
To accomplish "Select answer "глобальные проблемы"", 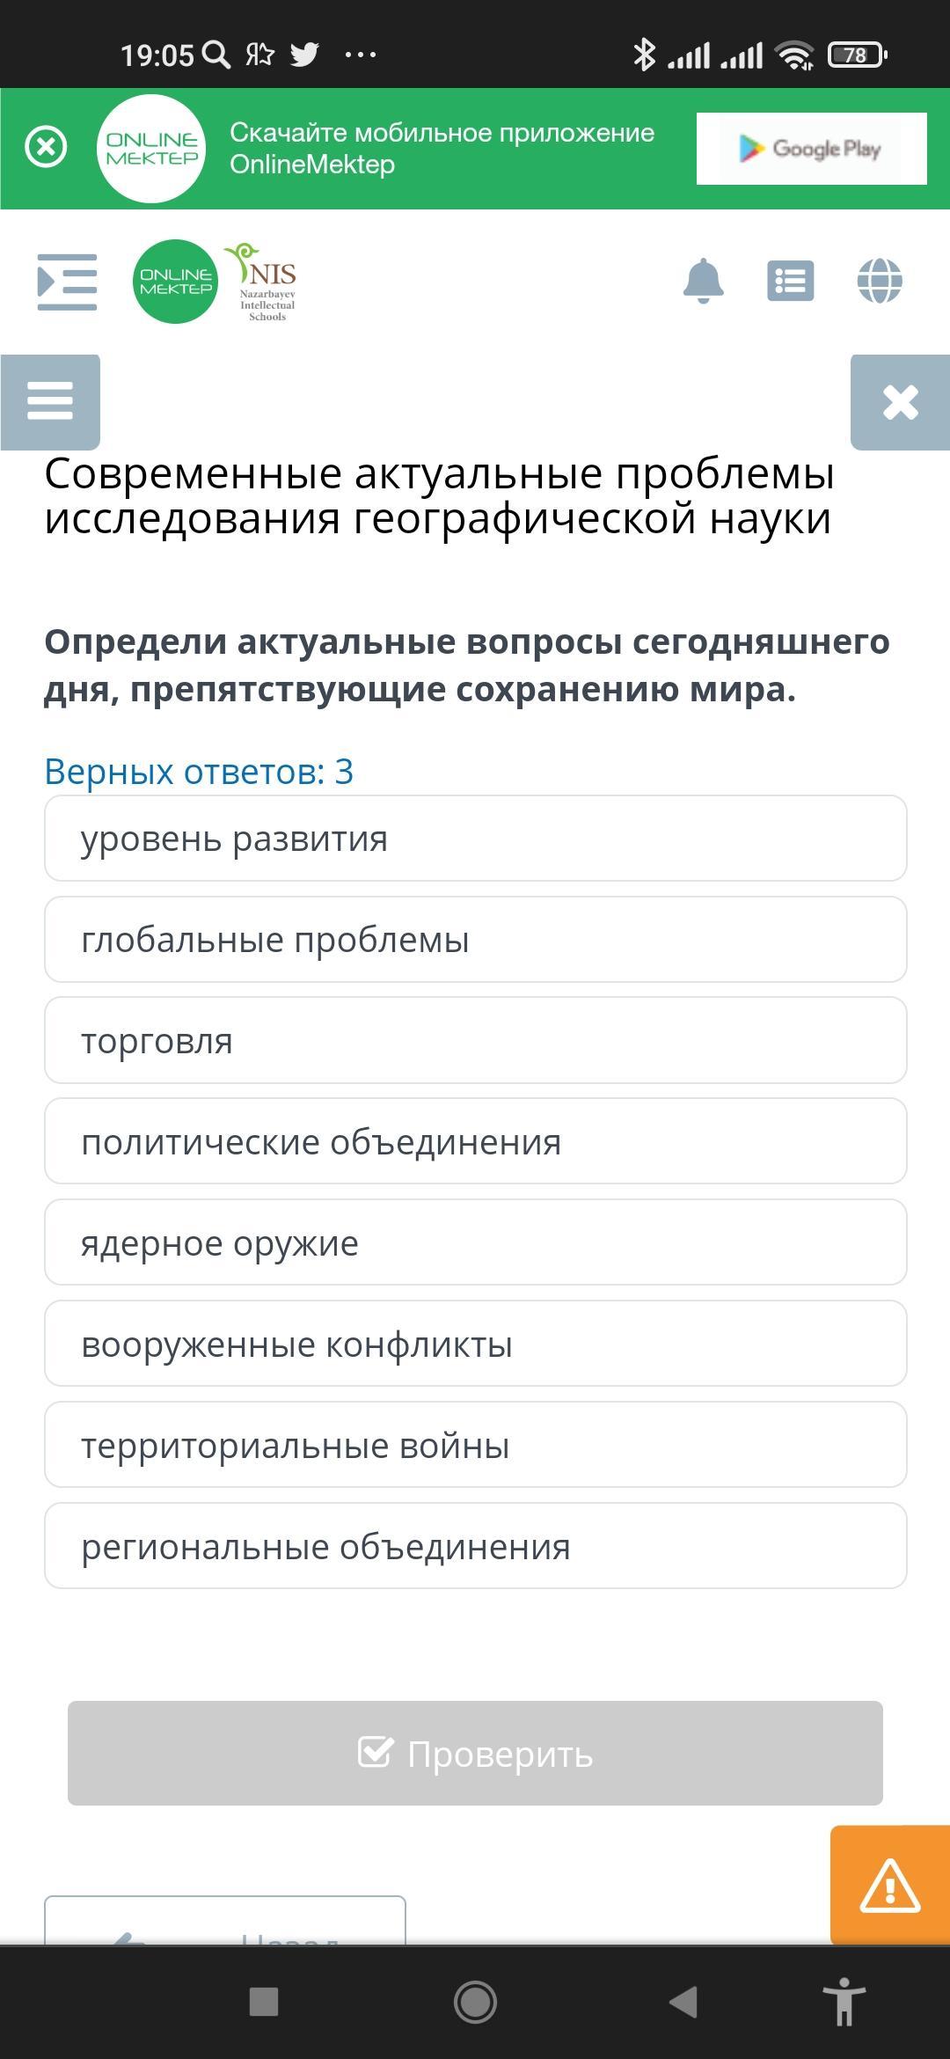I will pyautogui.click(x=475, y=940).
